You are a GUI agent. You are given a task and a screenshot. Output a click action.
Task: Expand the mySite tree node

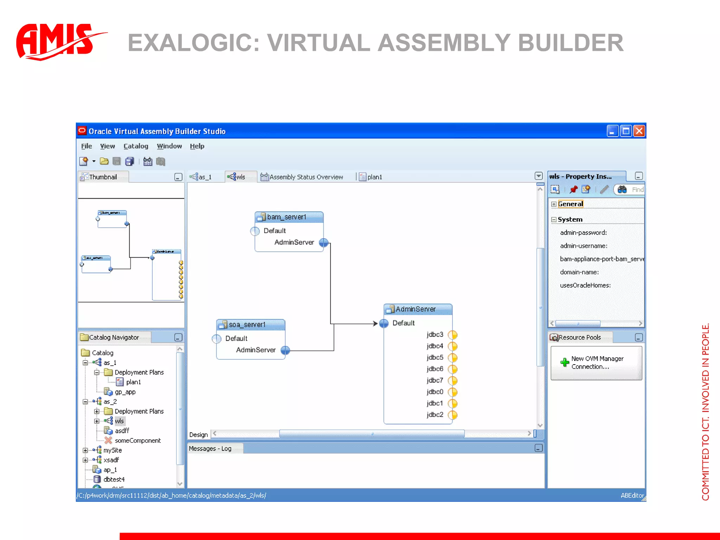[x=85, y=450]
